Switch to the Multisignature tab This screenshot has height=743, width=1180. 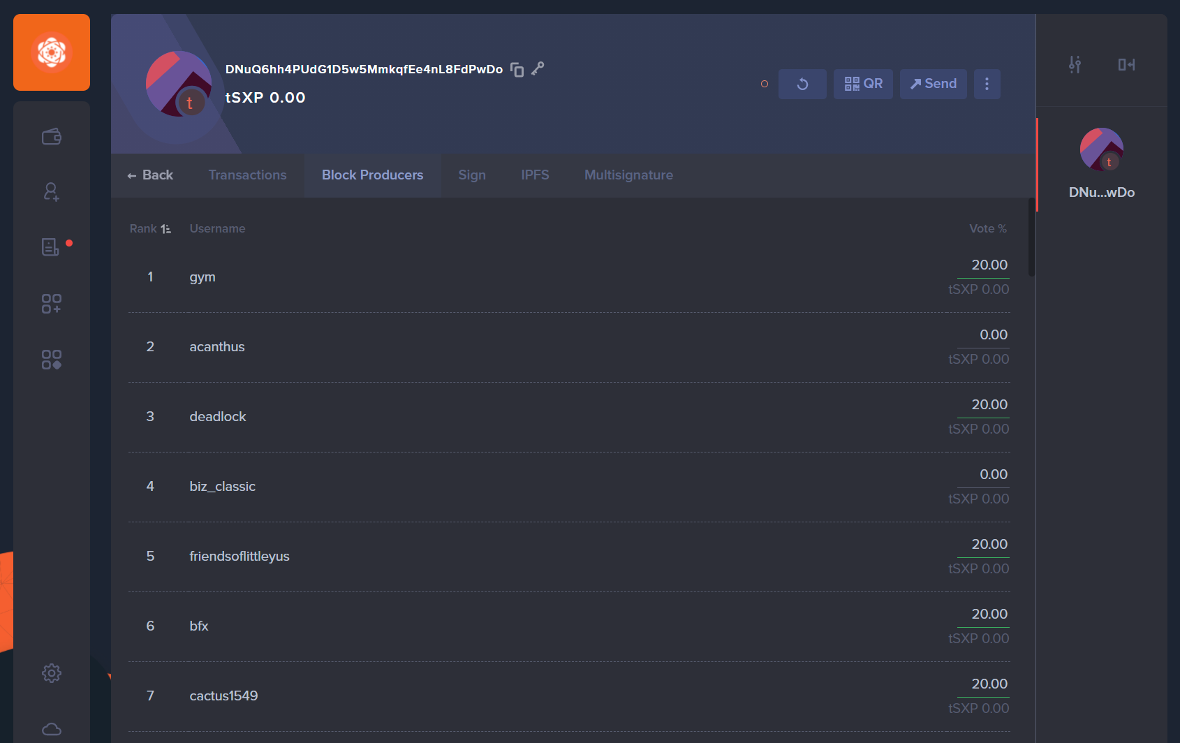click(628, 175)
